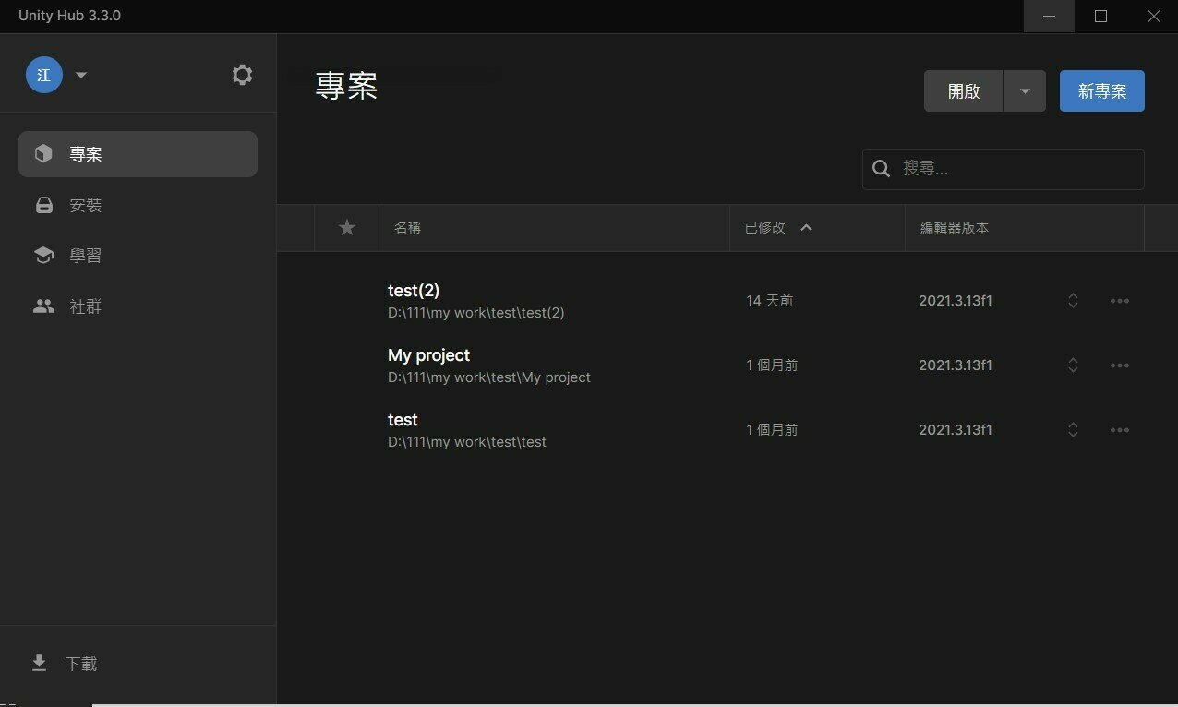Click the 學習 graduation cap icon
Viewport: 1178px width, 707px height.
pos(43,256)
